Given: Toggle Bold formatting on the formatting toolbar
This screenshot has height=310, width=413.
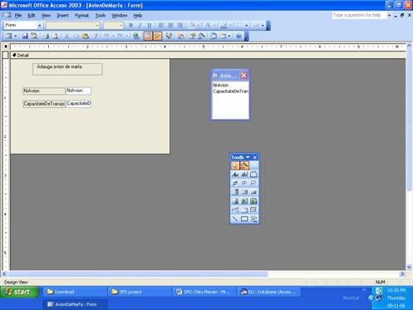Looking at the screenshot, I should [x=130, y=26].
